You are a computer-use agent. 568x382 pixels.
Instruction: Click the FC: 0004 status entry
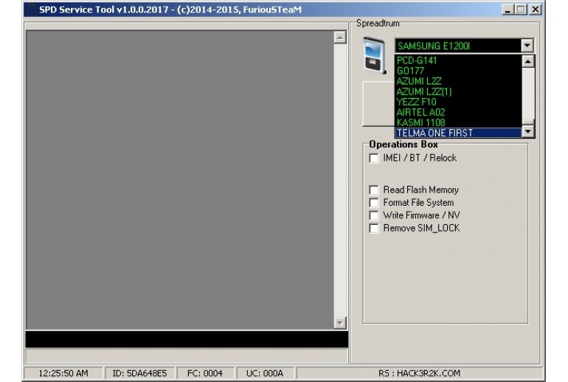coord(205,373)
